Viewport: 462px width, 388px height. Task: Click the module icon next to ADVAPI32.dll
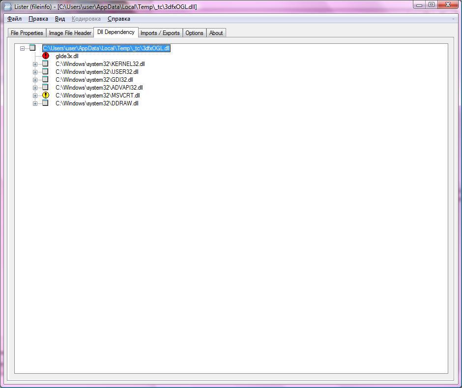coord(45,87)
